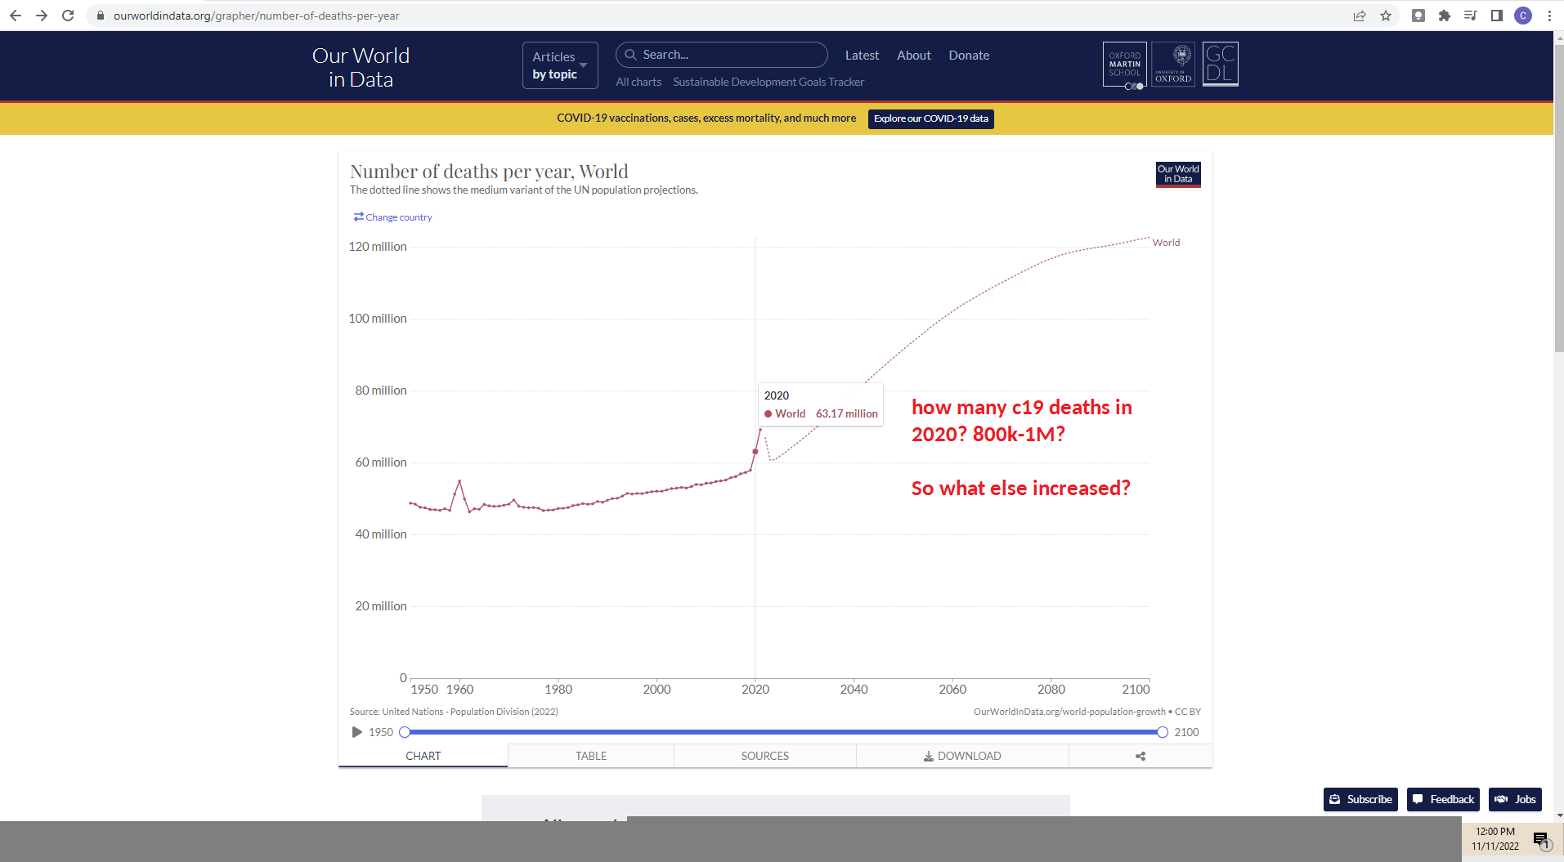Open the chart share icon tab
Screen dimensions: 1564x862
(x=1140, y=756)
